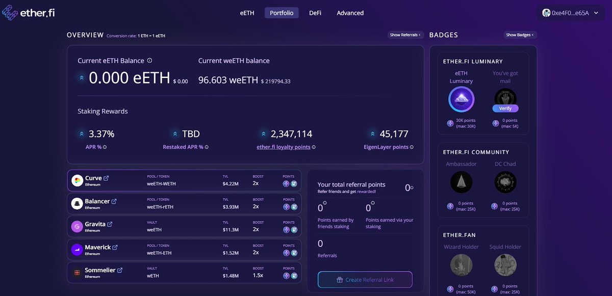Open the DeFi tab
612x296 pixels.
[x=315, y=13]
